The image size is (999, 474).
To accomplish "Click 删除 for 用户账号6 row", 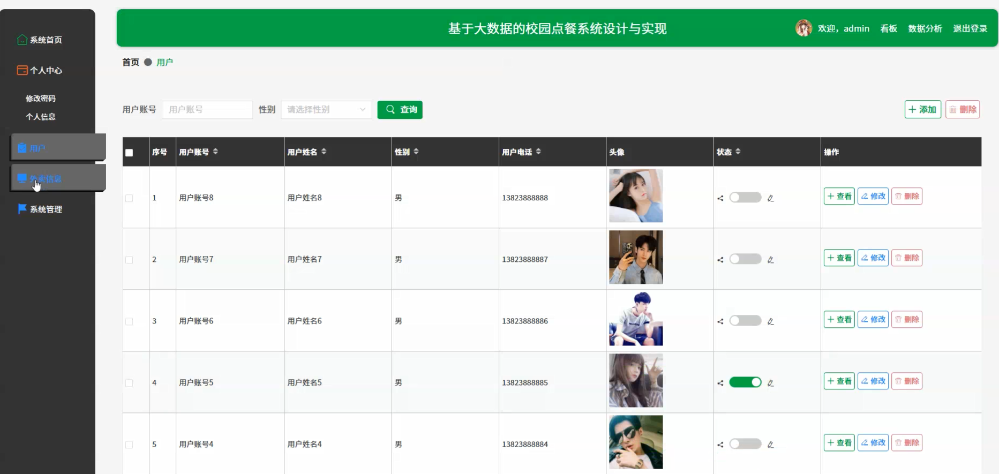I will [x=907, y=319].
